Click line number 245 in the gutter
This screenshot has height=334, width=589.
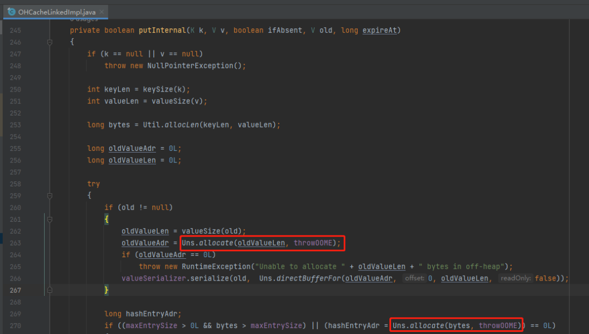point(15,31)
